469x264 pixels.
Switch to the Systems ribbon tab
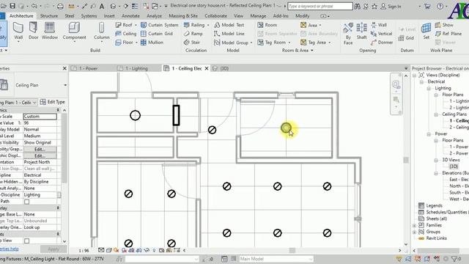89,16
